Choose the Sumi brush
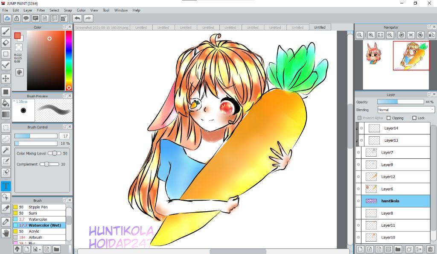 tap(39, 213)
